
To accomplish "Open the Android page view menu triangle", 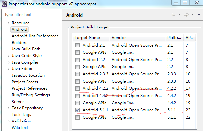I will tap(199, 15).
